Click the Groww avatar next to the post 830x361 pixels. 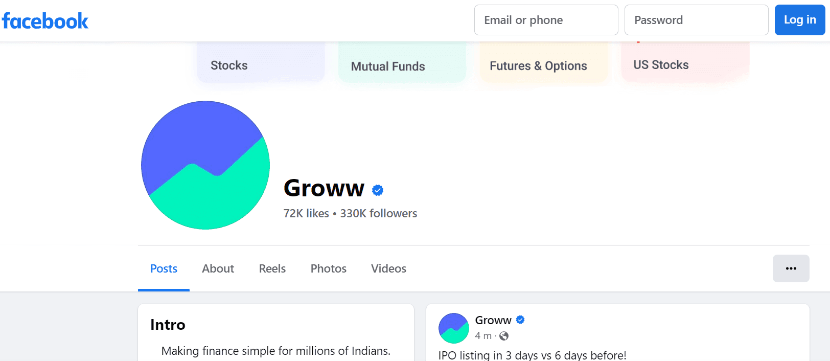tap(453, 328)
